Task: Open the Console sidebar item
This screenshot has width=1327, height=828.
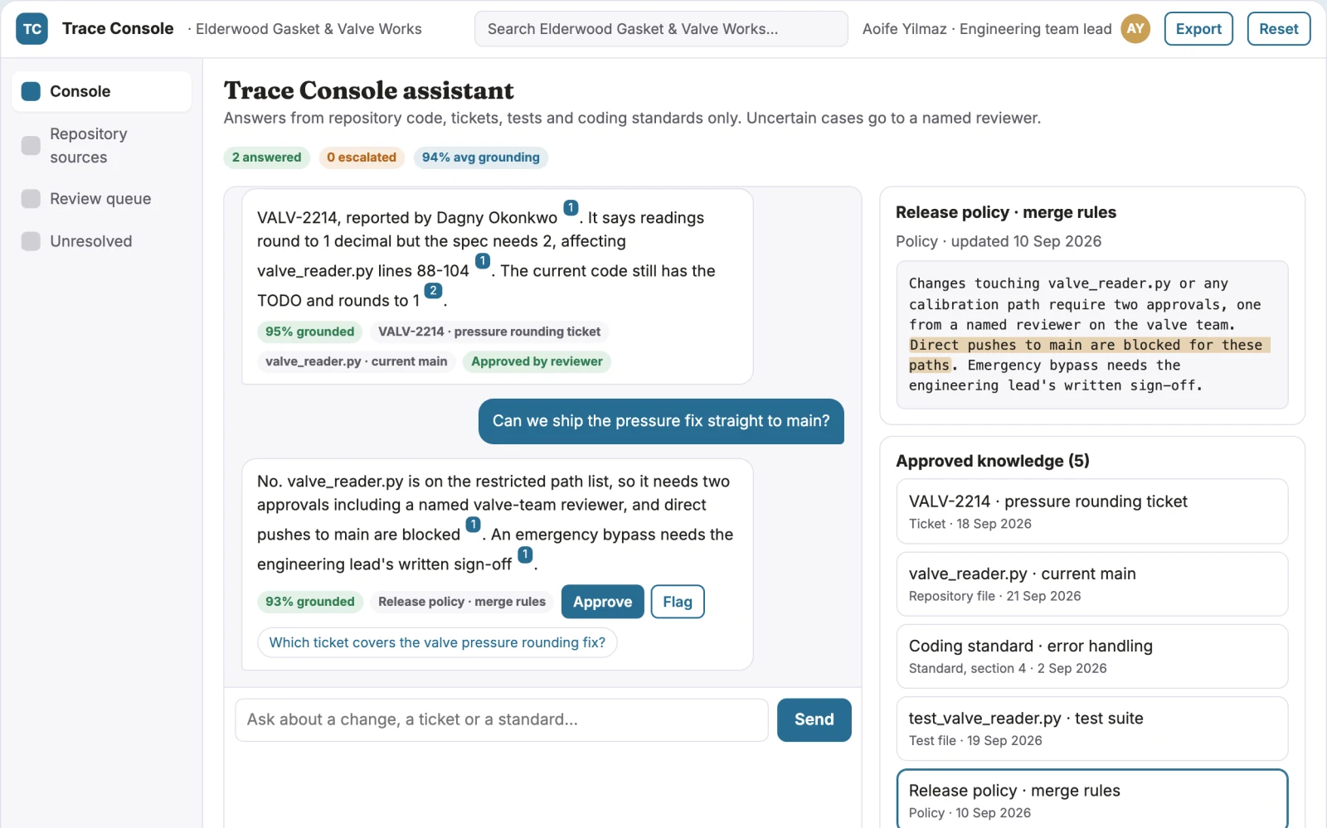Action: coord(101,91)
